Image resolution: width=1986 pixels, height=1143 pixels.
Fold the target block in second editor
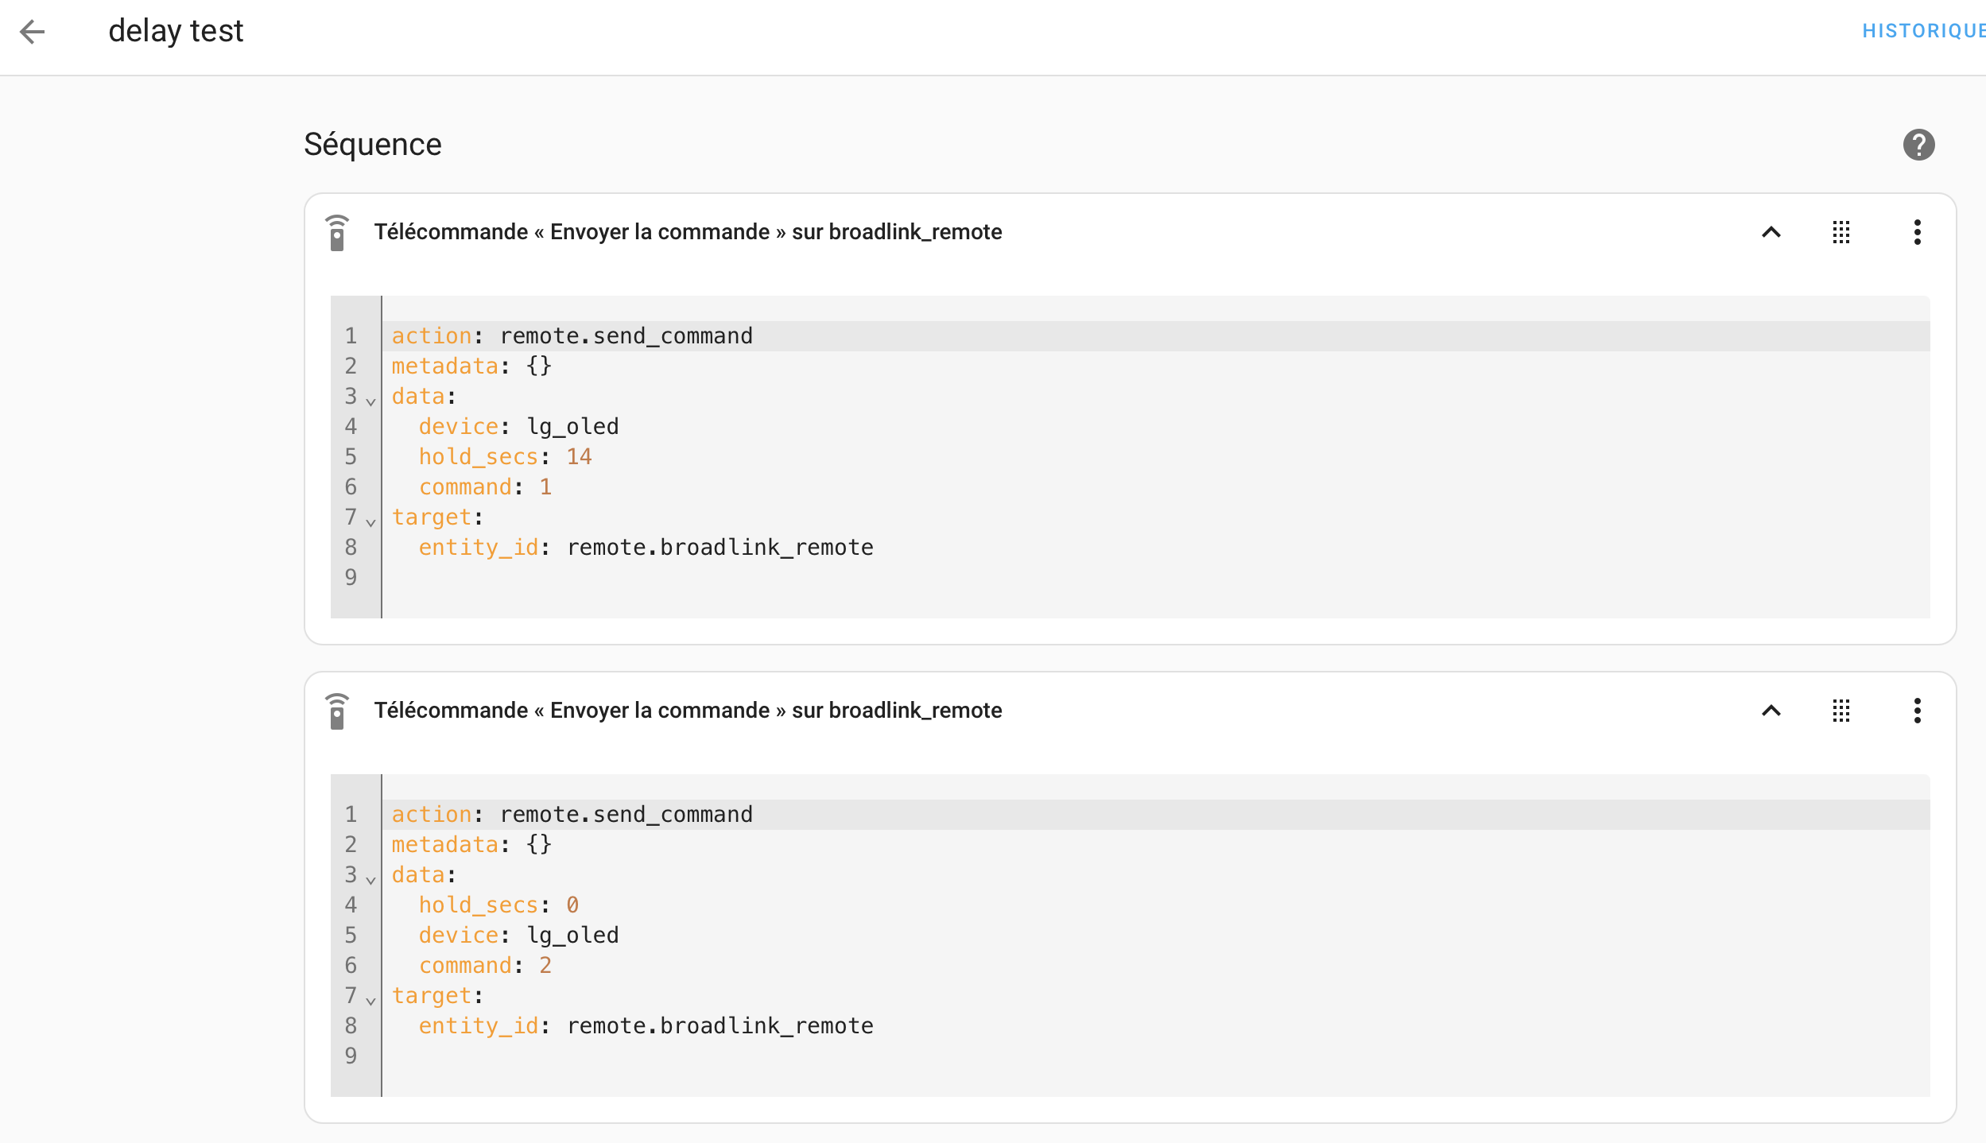[x=370, y=1001]
